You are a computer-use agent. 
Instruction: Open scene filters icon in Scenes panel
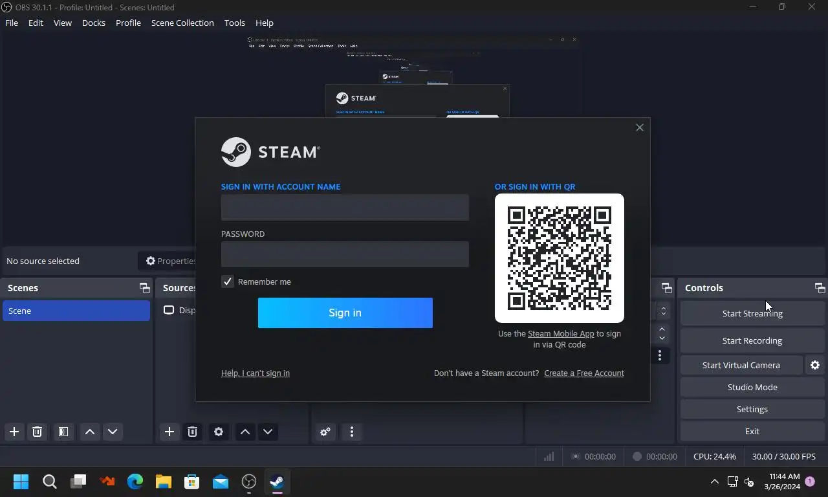63,432
